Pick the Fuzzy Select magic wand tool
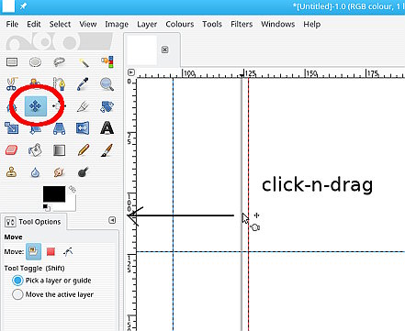 pos(84,62)
